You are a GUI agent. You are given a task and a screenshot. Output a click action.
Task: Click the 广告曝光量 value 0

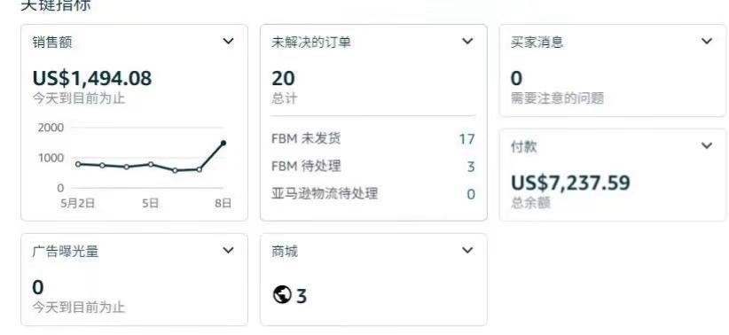[37, 287]
